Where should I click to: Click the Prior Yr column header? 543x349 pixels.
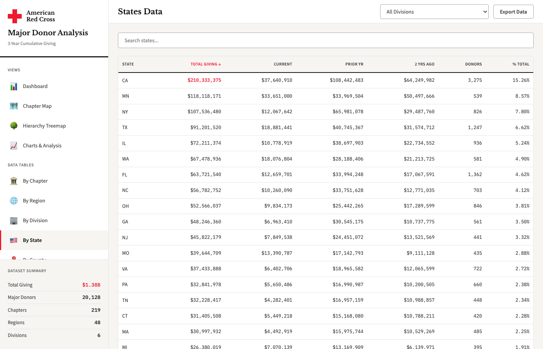354,64
